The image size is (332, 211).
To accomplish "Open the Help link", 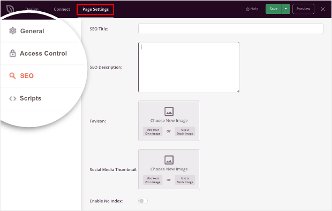I will coord(252,9).
